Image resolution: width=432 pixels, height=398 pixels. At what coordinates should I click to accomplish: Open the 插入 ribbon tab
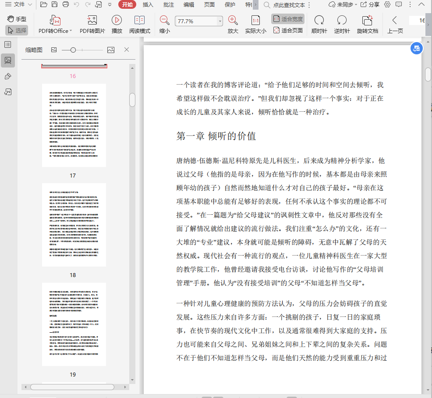pyautogui.click(x=148, y=5)
